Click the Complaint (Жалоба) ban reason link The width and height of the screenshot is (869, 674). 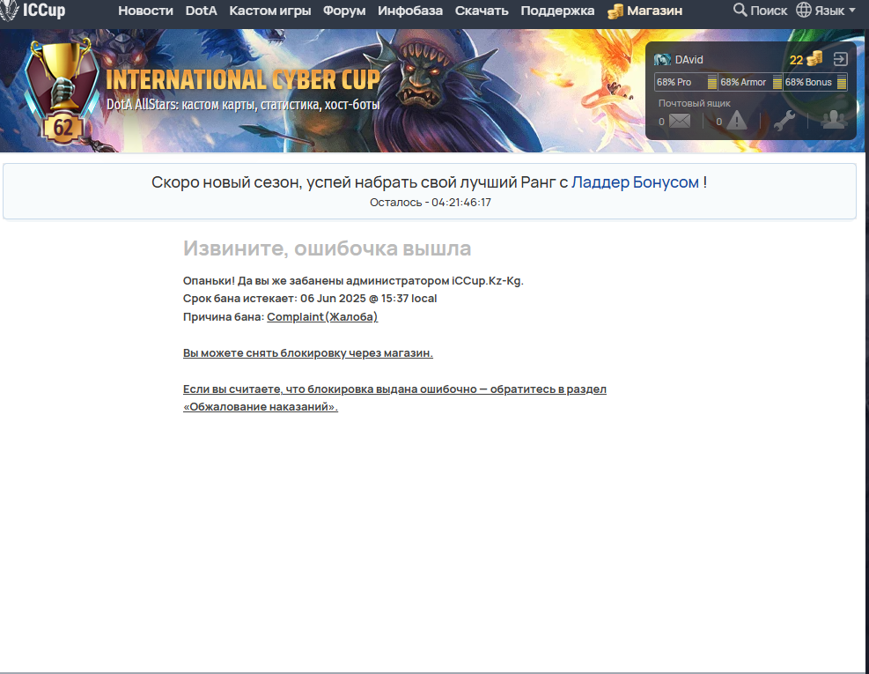click(x=322, y=317)
